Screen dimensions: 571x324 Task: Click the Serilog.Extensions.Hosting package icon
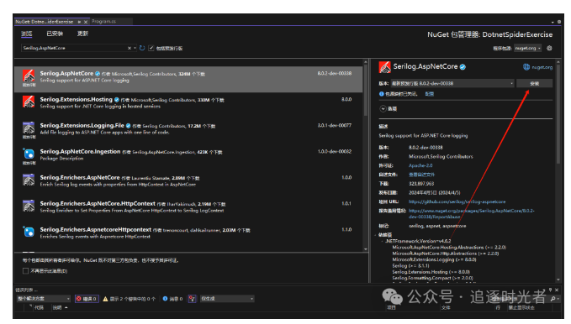click(29, 102)
